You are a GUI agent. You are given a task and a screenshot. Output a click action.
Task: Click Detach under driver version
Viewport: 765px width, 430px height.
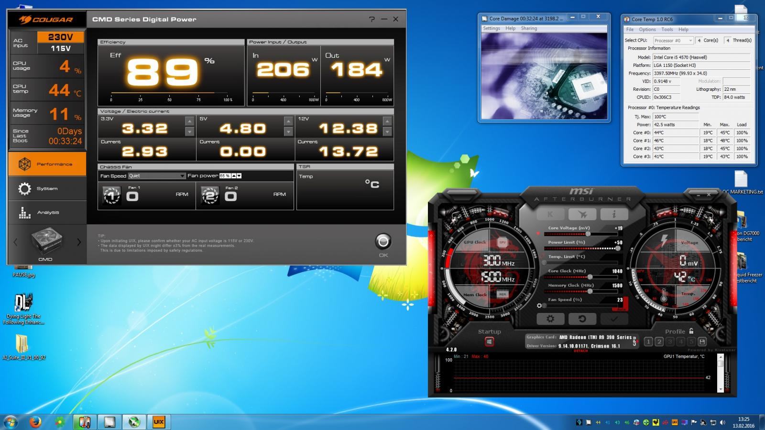point(580,351)
